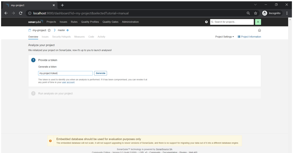Bookmark this page with the star
The width and height of the screenshot is (293, 153).
(x=255, y=13)
